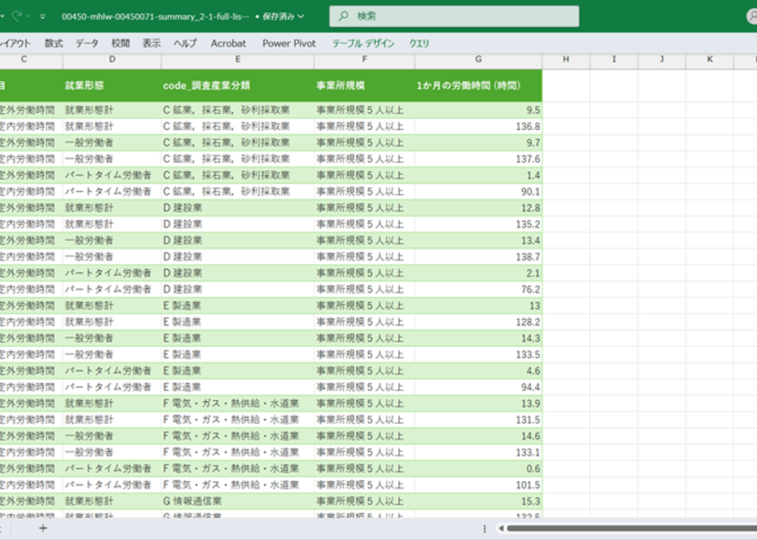757x540 pixels.
Task: Select the クエリ tab
Action: pyautogui.click(x=419, y=43)
